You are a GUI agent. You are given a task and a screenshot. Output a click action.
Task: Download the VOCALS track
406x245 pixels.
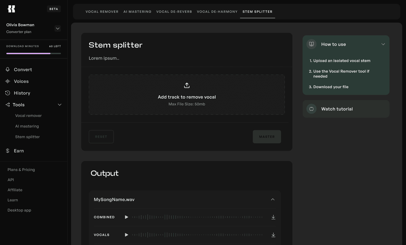point(273,235)
